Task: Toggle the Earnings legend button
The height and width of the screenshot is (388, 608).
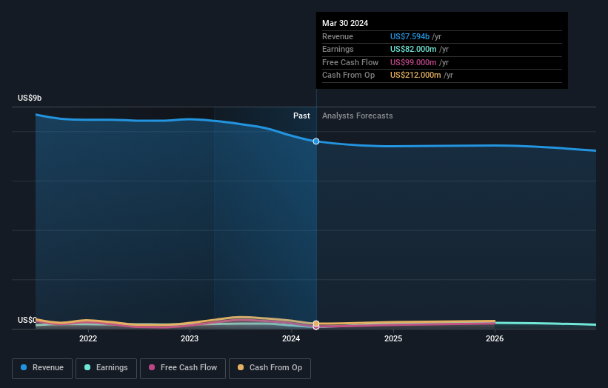Action: [x=106, y=368]
